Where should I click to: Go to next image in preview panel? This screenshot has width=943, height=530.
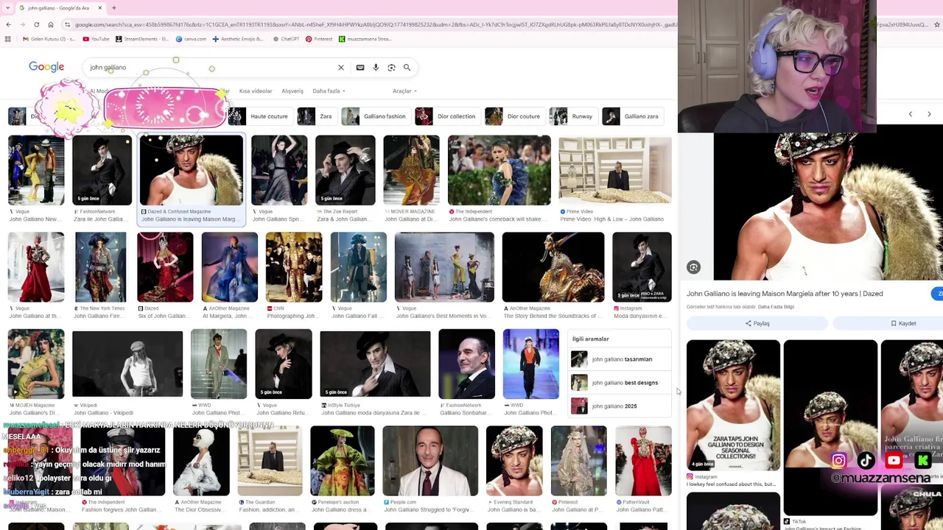point(929,114)
